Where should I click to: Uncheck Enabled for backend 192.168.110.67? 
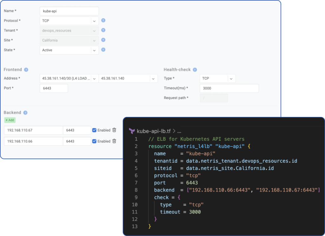coord(94,130)
